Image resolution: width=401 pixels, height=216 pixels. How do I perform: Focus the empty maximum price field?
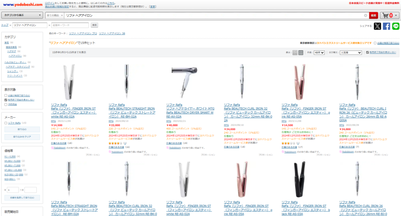(x=31, y=190)
